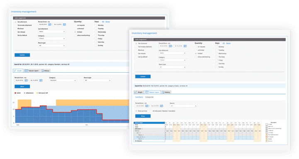Switch to History tab in front window
This screenshot has height=159, width=299.
point(166,92)
